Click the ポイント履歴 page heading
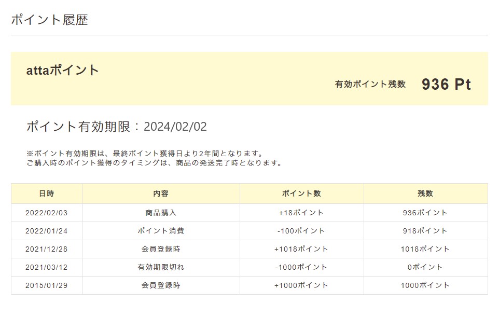This screenshot has width=499, height=331. tap(49, 20)
